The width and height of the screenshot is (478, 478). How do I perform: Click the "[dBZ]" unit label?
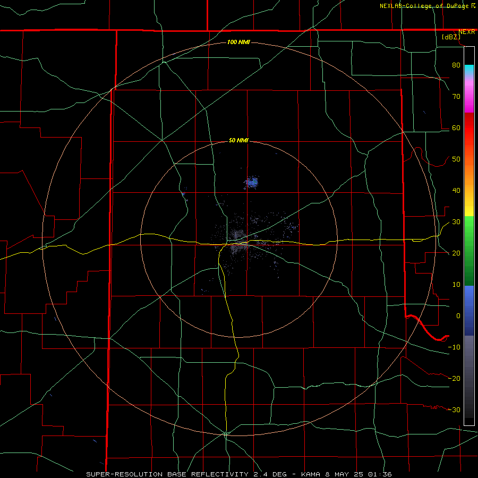click(451, 37)
